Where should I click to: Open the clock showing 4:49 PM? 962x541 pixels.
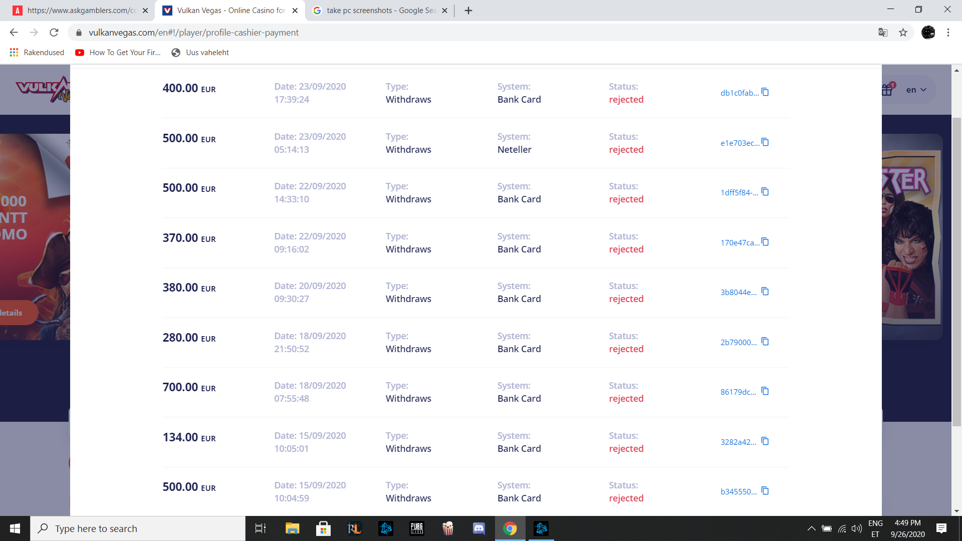tap(907, 528)
